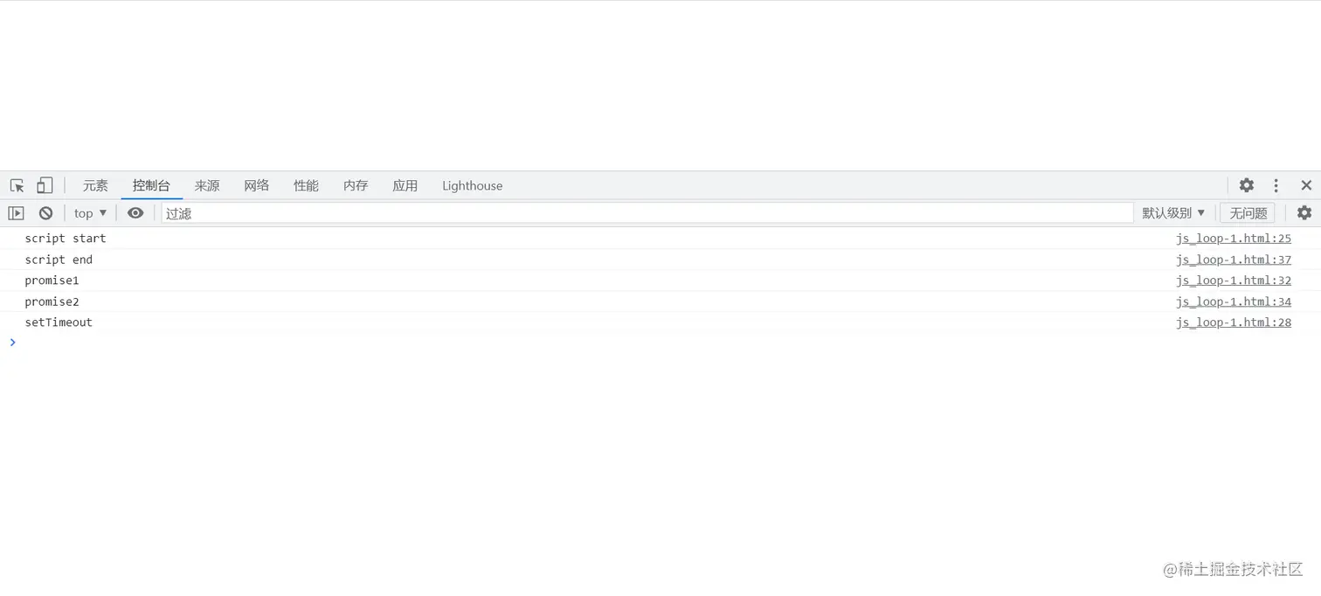The width and height of the screenshot is (1321, 596).
Task: Switch to the 元素 tab
Action: [x=95, y=185]
